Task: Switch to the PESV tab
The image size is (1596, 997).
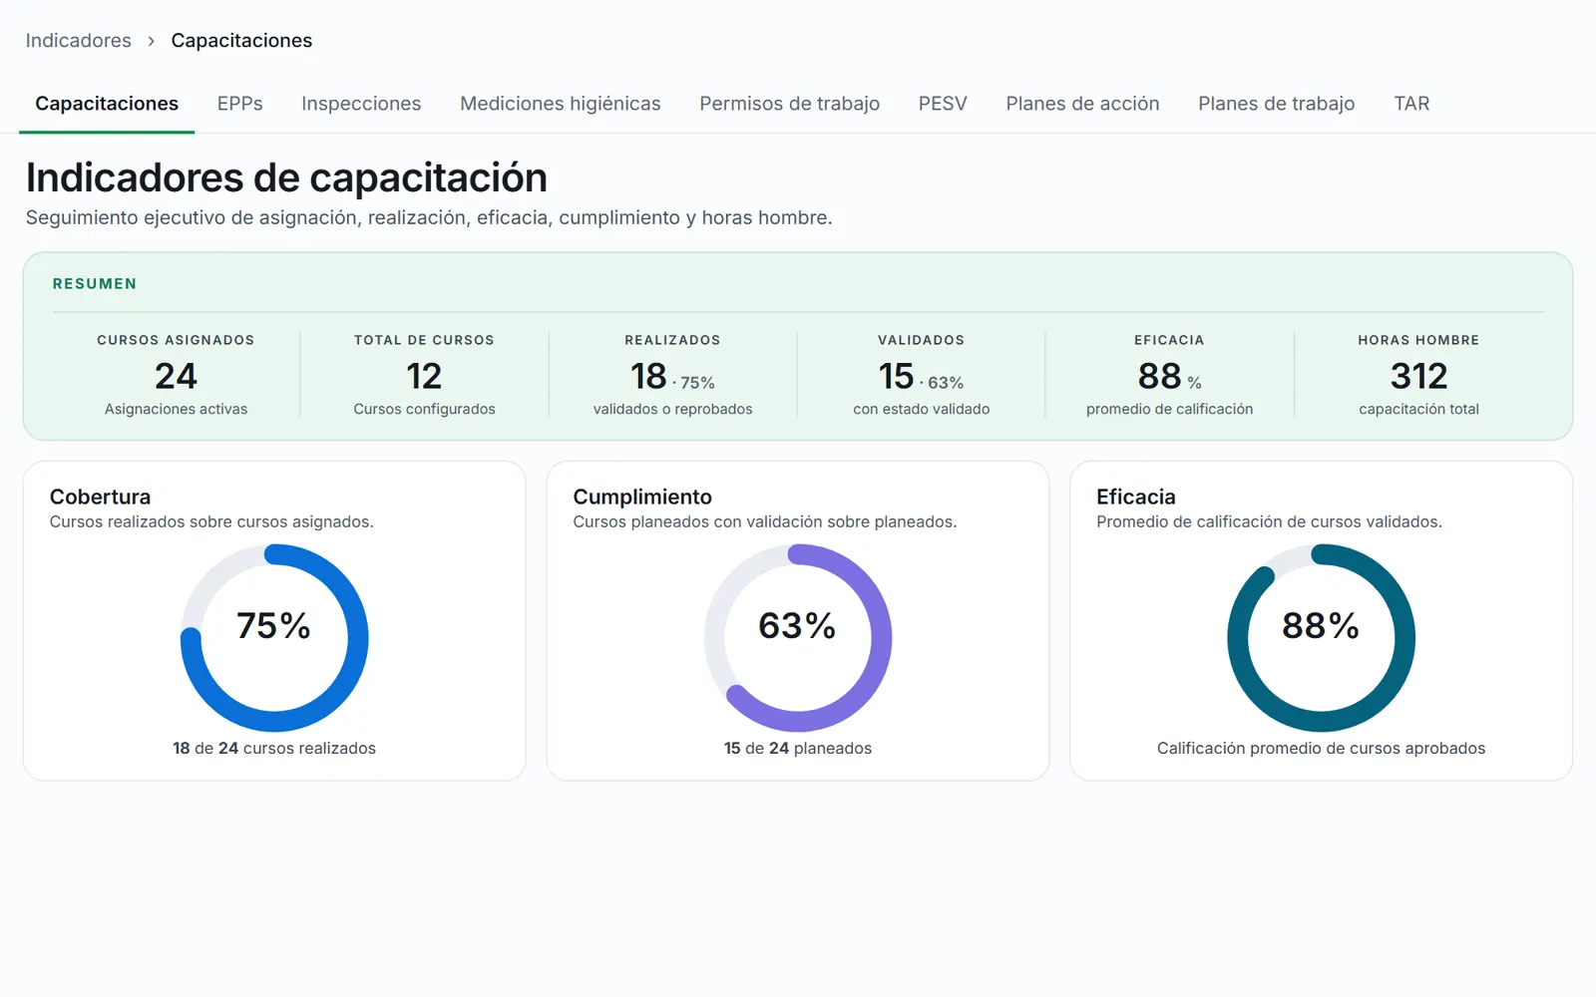Action: click(x=943, y=104)
